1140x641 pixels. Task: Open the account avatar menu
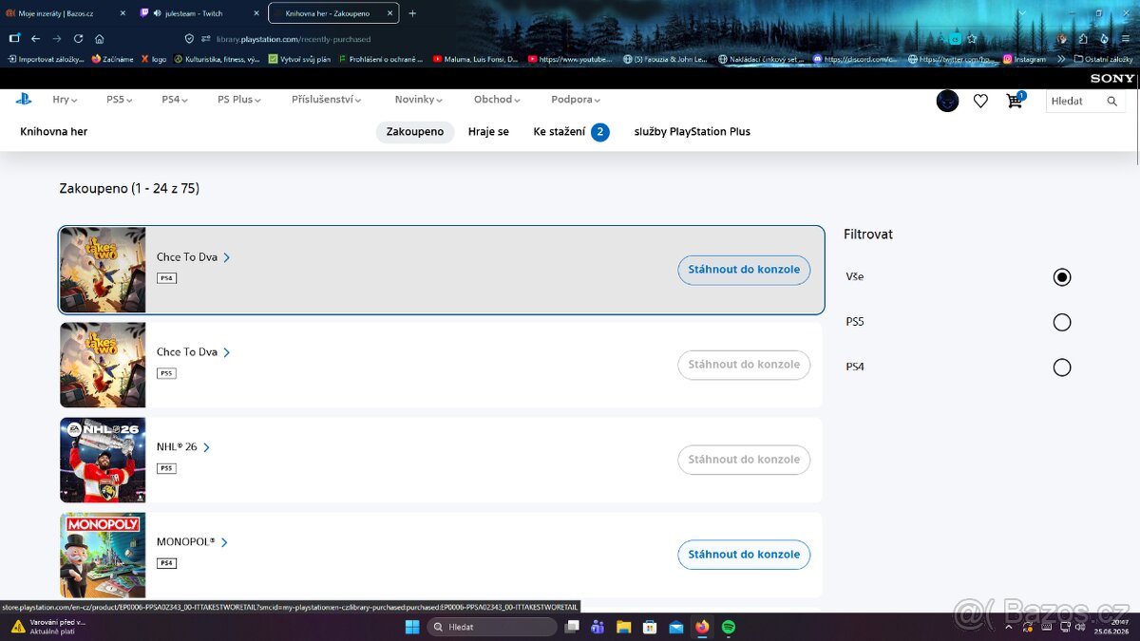947,101
